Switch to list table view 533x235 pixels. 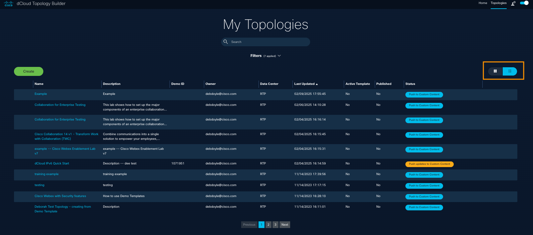click(x=510, y=71)
